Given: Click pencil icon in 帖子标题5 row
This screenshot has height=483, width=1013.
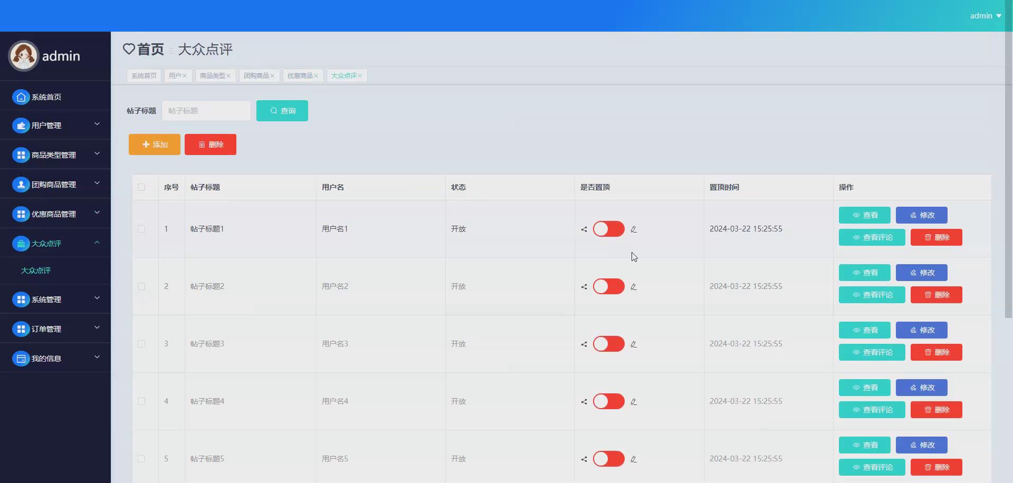Looking at the screenshot, I should [634, 459].
